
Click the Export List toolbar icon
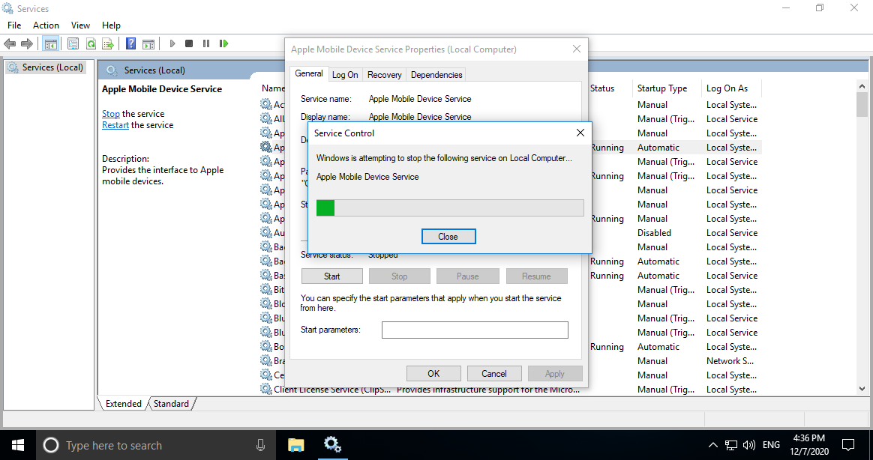[108, 43]
